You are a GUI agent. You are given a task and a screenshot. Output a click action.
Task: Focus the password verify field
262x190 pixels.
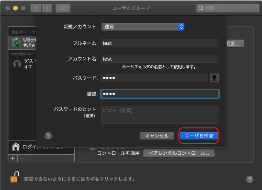(x=160, y=94)
